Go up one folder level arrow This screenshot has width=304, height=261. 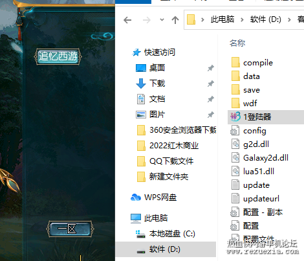pyautogui.click(x=175, y=20)
